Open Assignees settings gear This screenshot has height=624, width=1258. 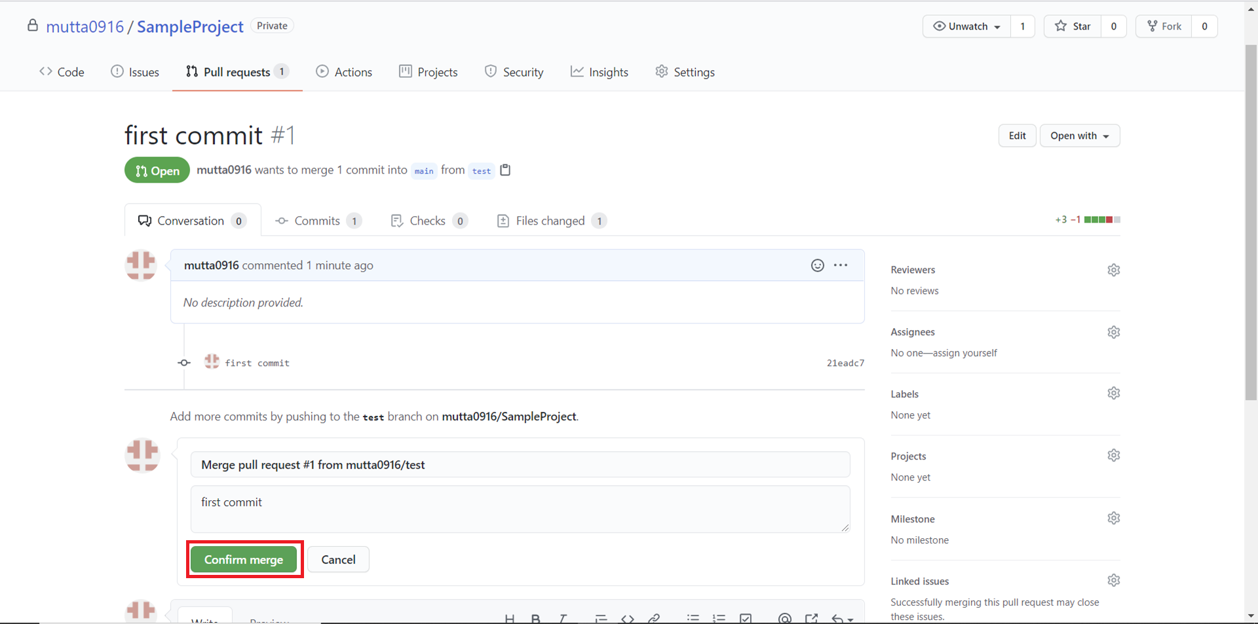click(1114, 332)
